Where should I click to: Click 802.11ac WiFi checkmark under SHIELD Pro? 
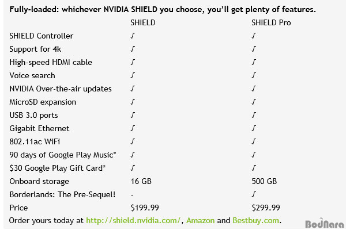pos(254,141)
